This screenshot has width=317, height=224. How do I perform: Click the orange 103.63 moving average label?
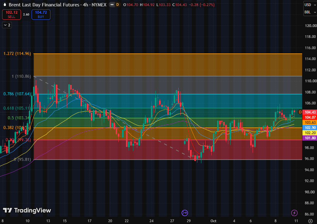click(x=310, y=123)
